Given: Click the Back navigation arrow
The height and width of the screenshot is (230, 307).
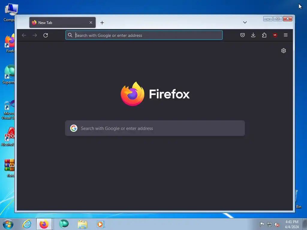Looking at the screenshot, I should tap(24, 35).
